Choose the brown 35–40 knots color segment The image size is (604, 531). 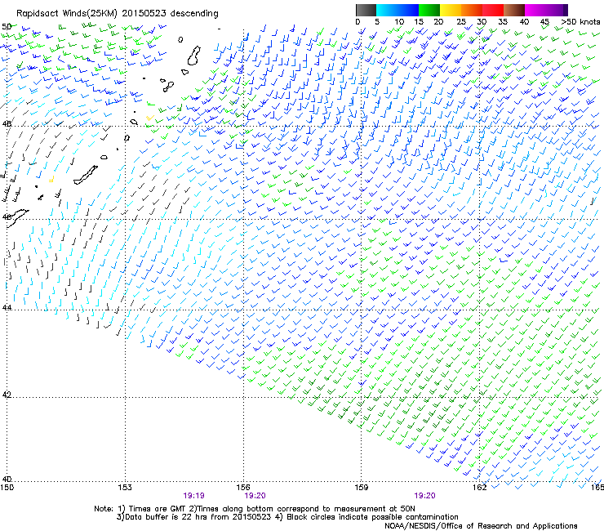click(514, 10)
